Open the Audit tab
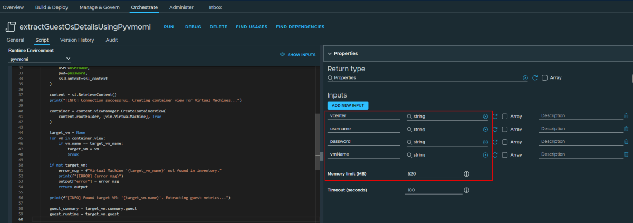This screenshot has width=633, height=223. pos(111,40)
